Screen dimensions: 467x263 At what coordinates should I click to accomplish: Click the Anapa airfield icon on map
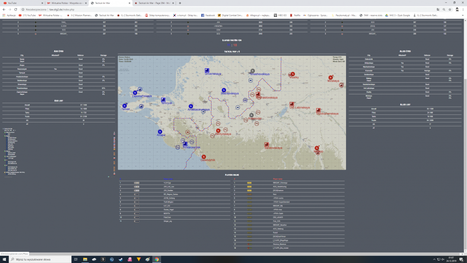(160, 132)
